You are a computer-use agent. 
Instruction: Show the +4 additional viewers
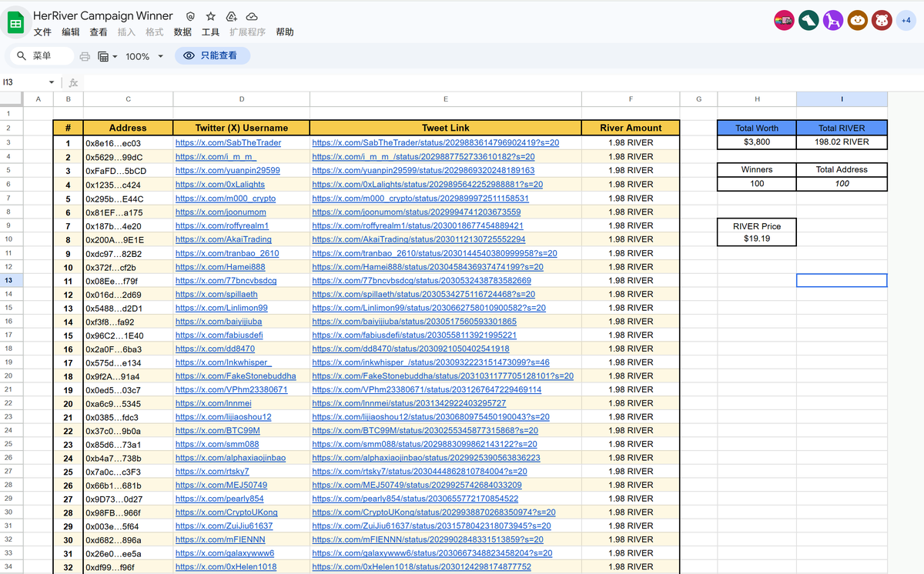pyautogui.click(x=906, y=21)
